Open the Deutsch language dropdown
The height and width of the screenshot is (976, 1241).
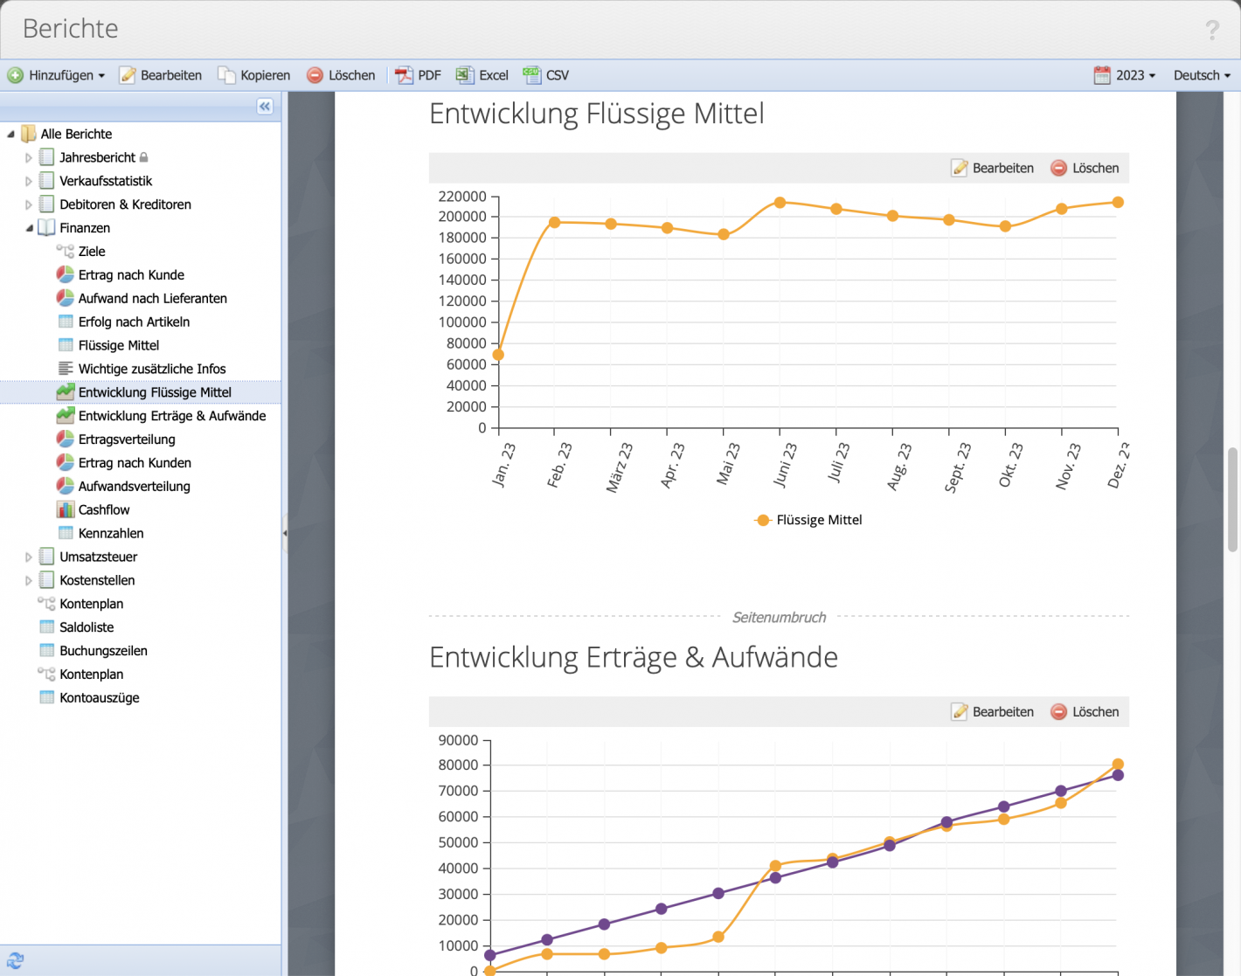[1201, 75]
